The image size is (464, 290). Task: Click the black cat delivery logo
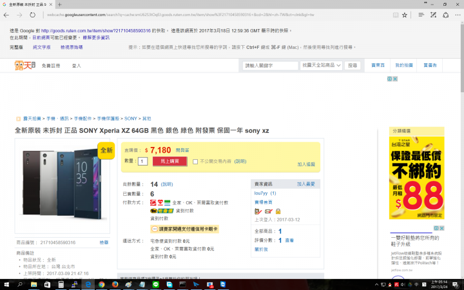162,211
